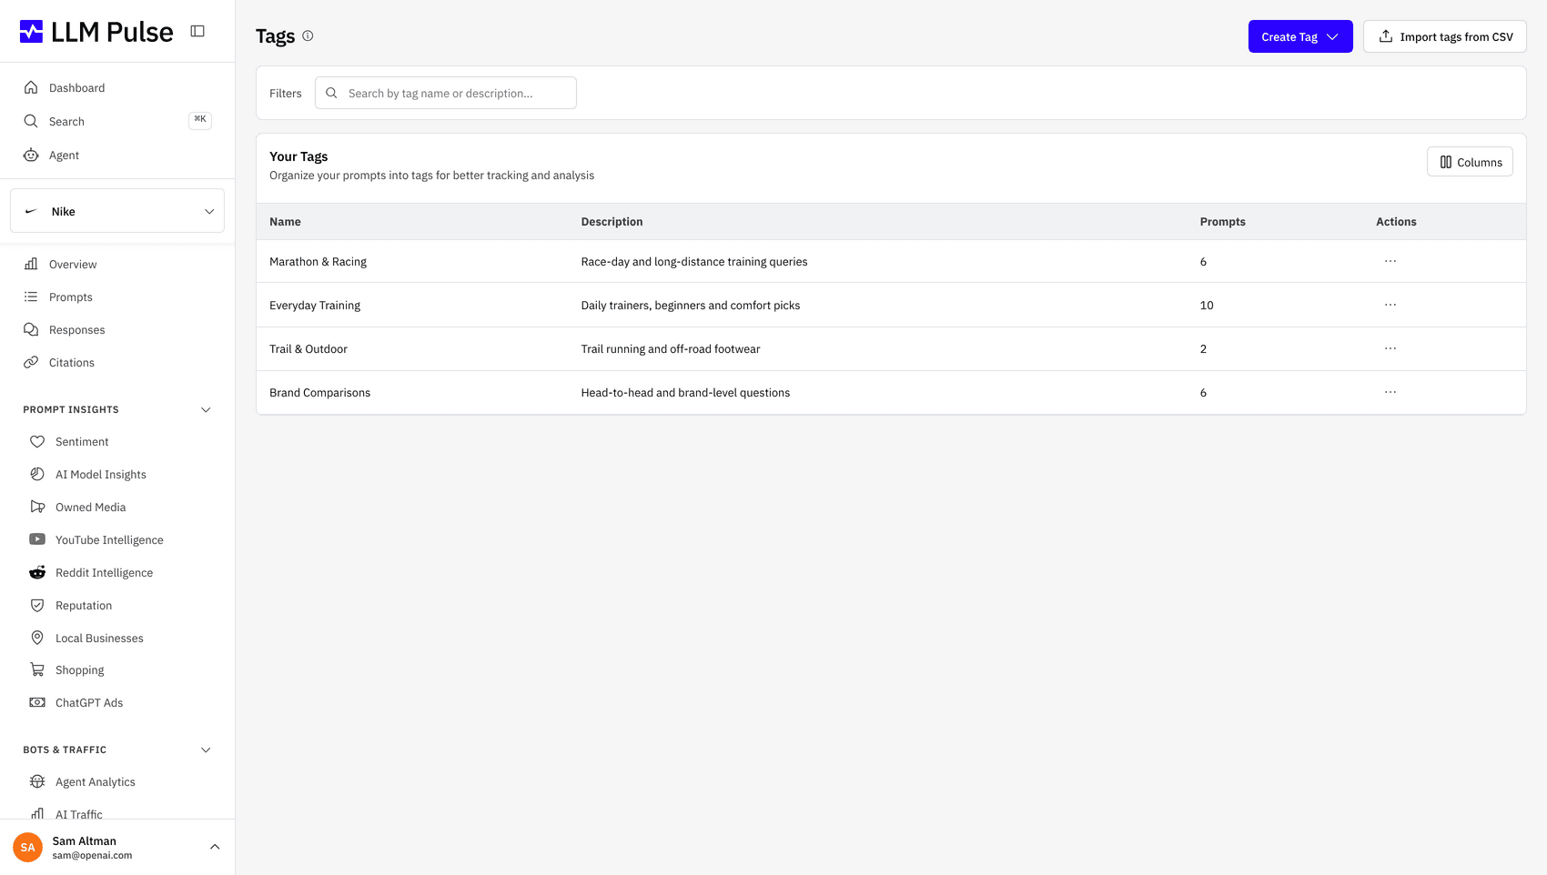Open actions menu for Trail & Outdoor
The width and height of the screenshot is (1547, 875).
click(1390, 348)
